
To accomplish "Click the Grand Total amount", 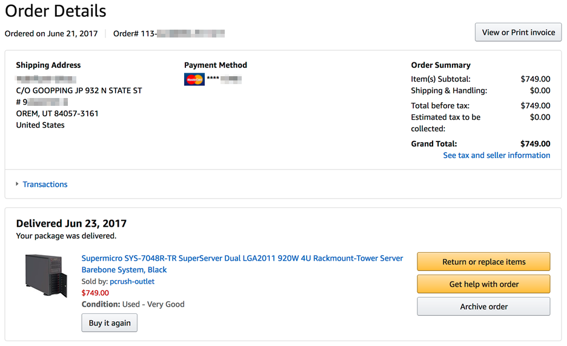I will pyautogui.click(x=535, y=144).
